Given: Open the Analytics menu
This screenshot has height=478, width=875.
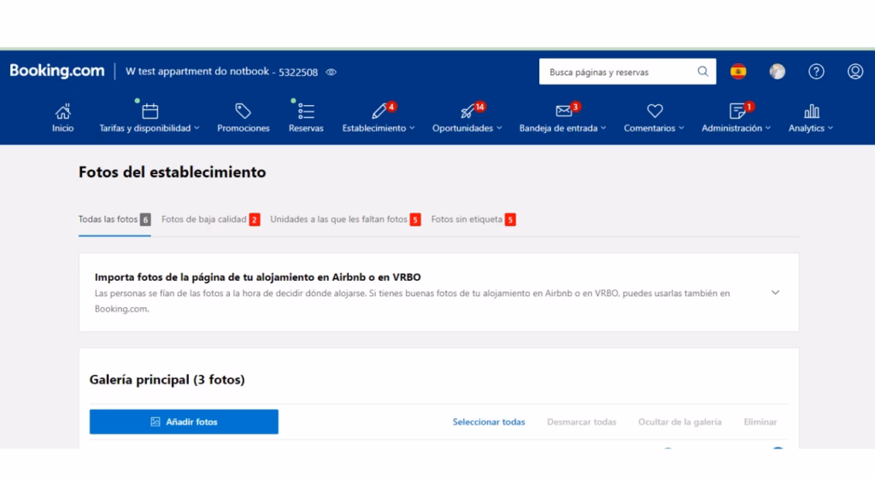Looking at the screenshot, I should 811,118.
